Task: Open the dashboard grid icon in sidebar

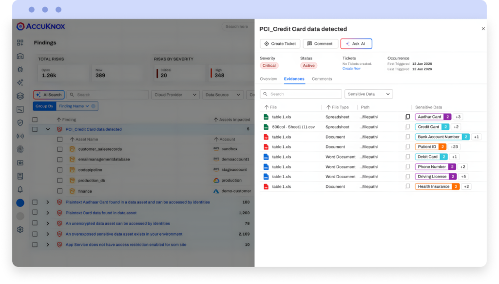Action: [x=20, y=43]
